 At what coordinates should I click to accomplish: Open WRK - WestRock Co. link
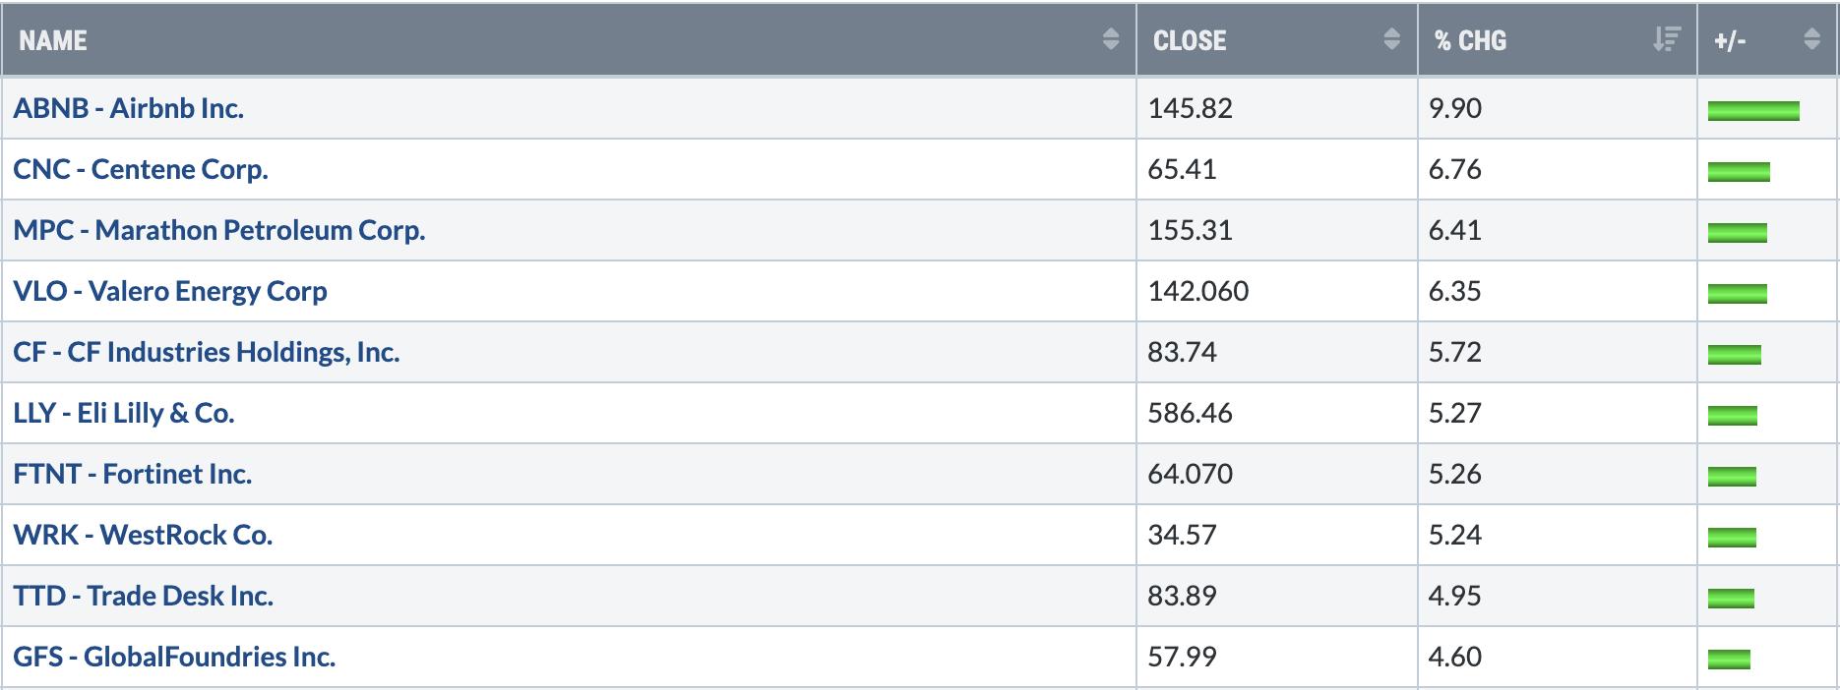pos(143,535)
